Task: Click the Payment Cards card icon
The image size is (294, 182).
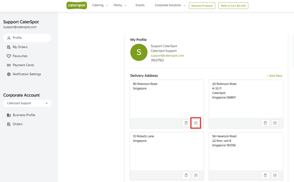Action: [x=9, y=65]
